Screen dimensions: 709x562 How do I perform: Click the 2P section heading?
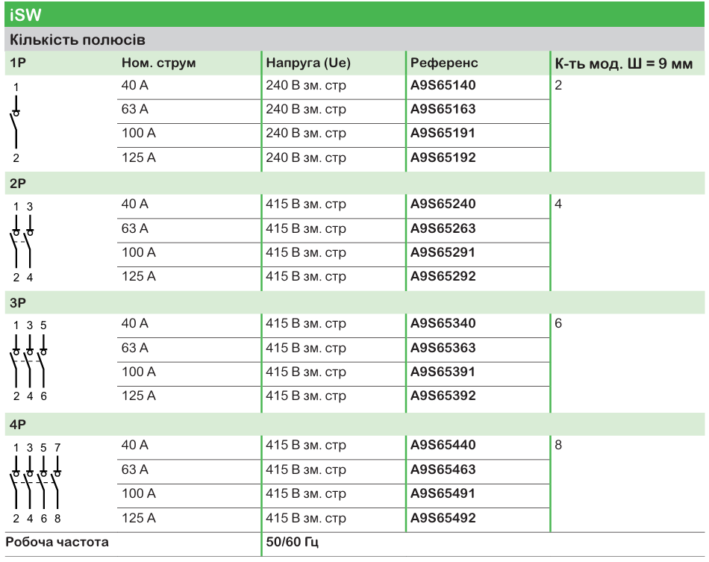tap(17, 181)
